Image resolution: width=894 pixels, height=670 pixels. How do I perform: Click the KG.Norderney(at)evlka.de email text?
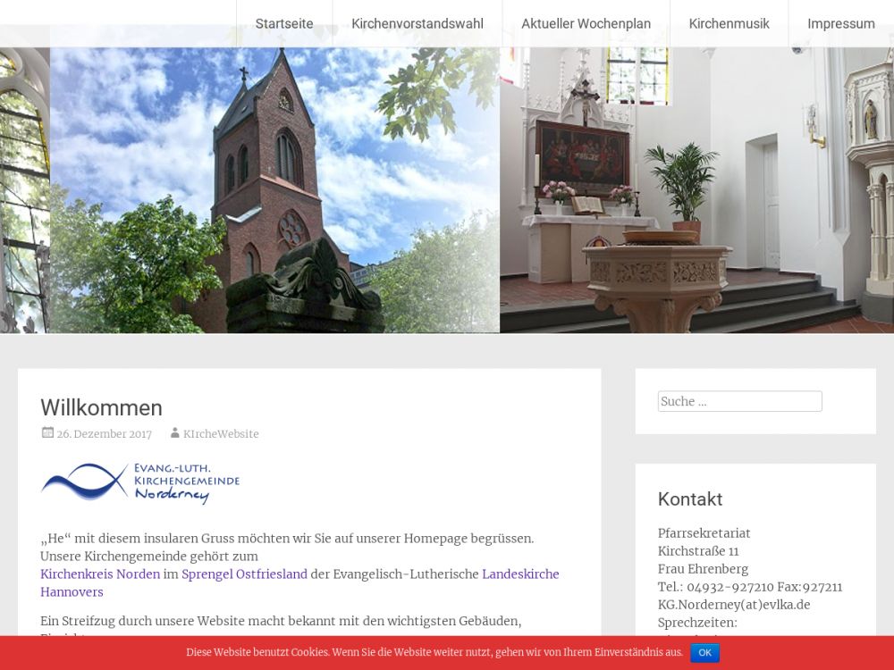(x=733, y=605)
